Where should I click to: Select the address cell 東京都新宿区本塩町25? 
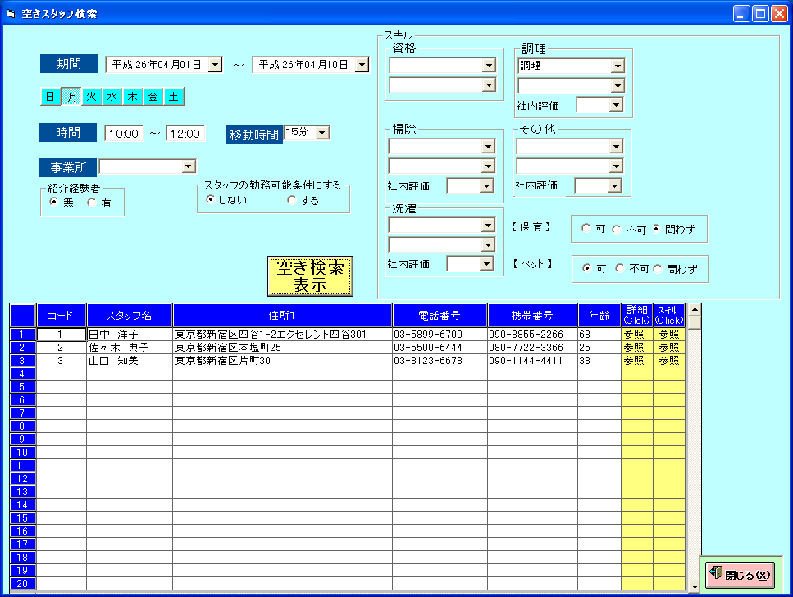(282, 348)
